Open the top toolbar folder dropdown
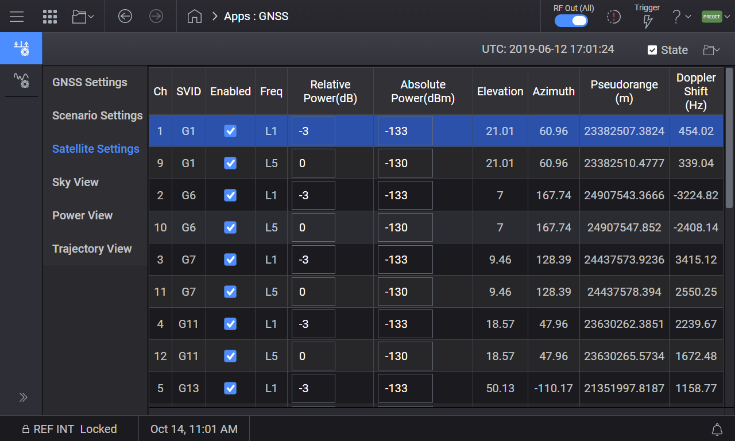The image size is (735, 441). coord(83,17)
